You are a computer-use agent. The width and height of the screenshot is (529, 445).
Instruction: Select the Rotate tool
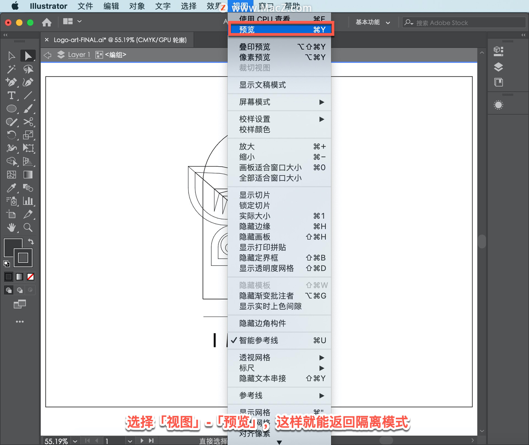pyautogui.click(x=11, y=135)
